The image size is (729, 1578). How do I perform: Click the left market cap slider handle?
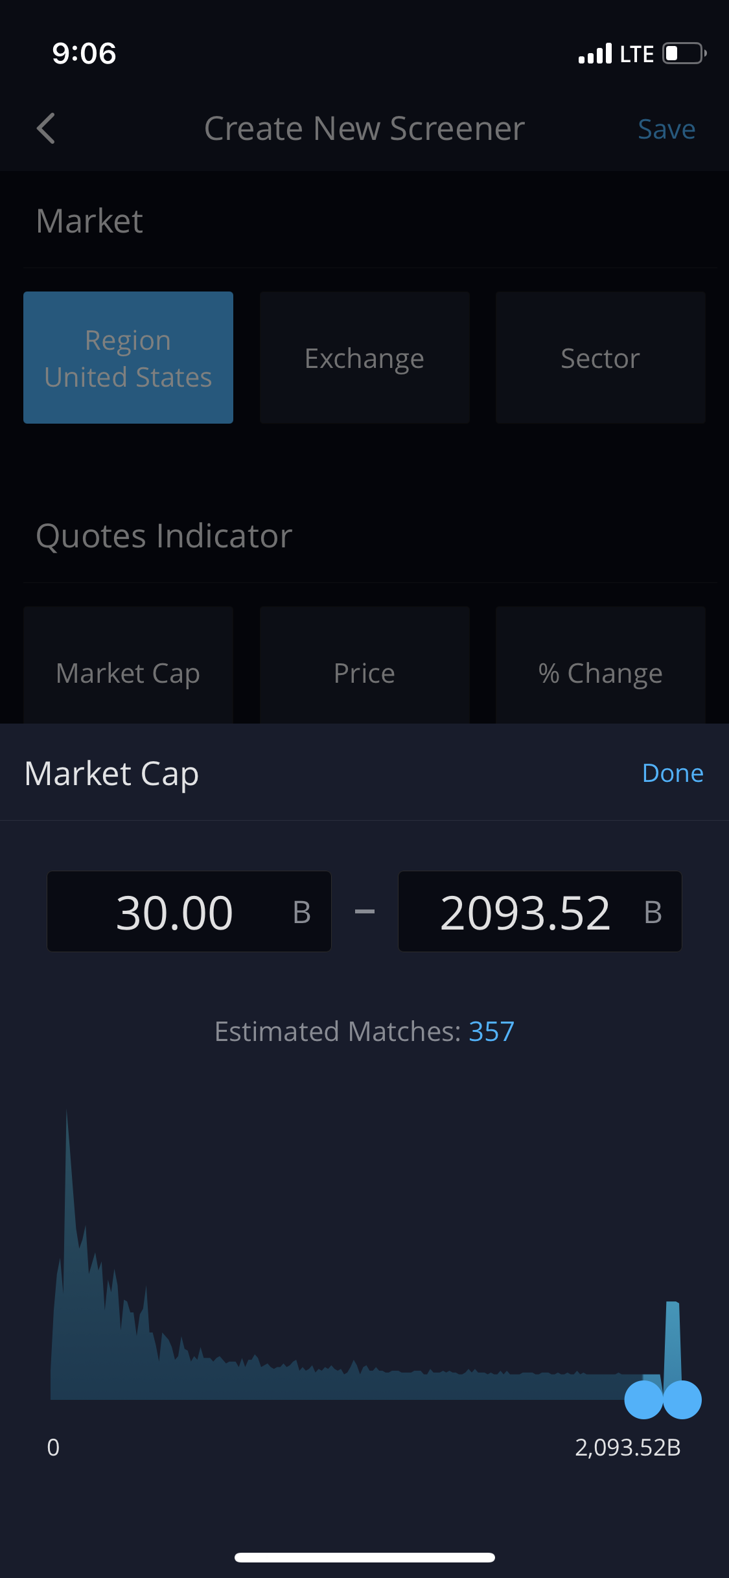tap(642, 1399)
